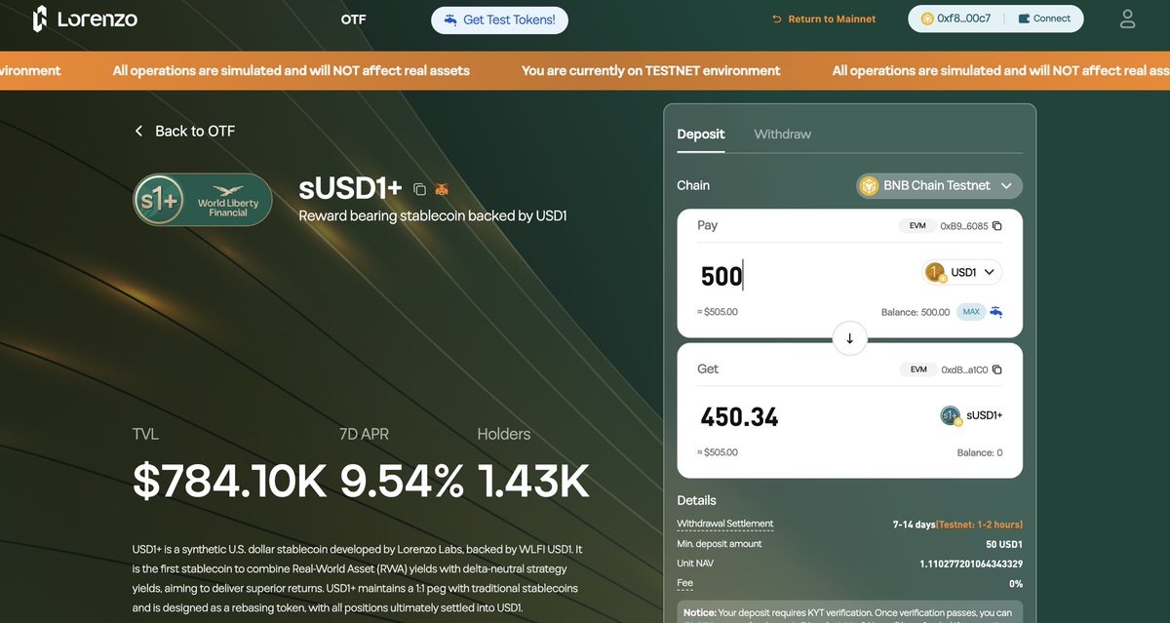Follow the Return to Mainnet link
This screenshot has width=1170, height=623.
(824, 19)
